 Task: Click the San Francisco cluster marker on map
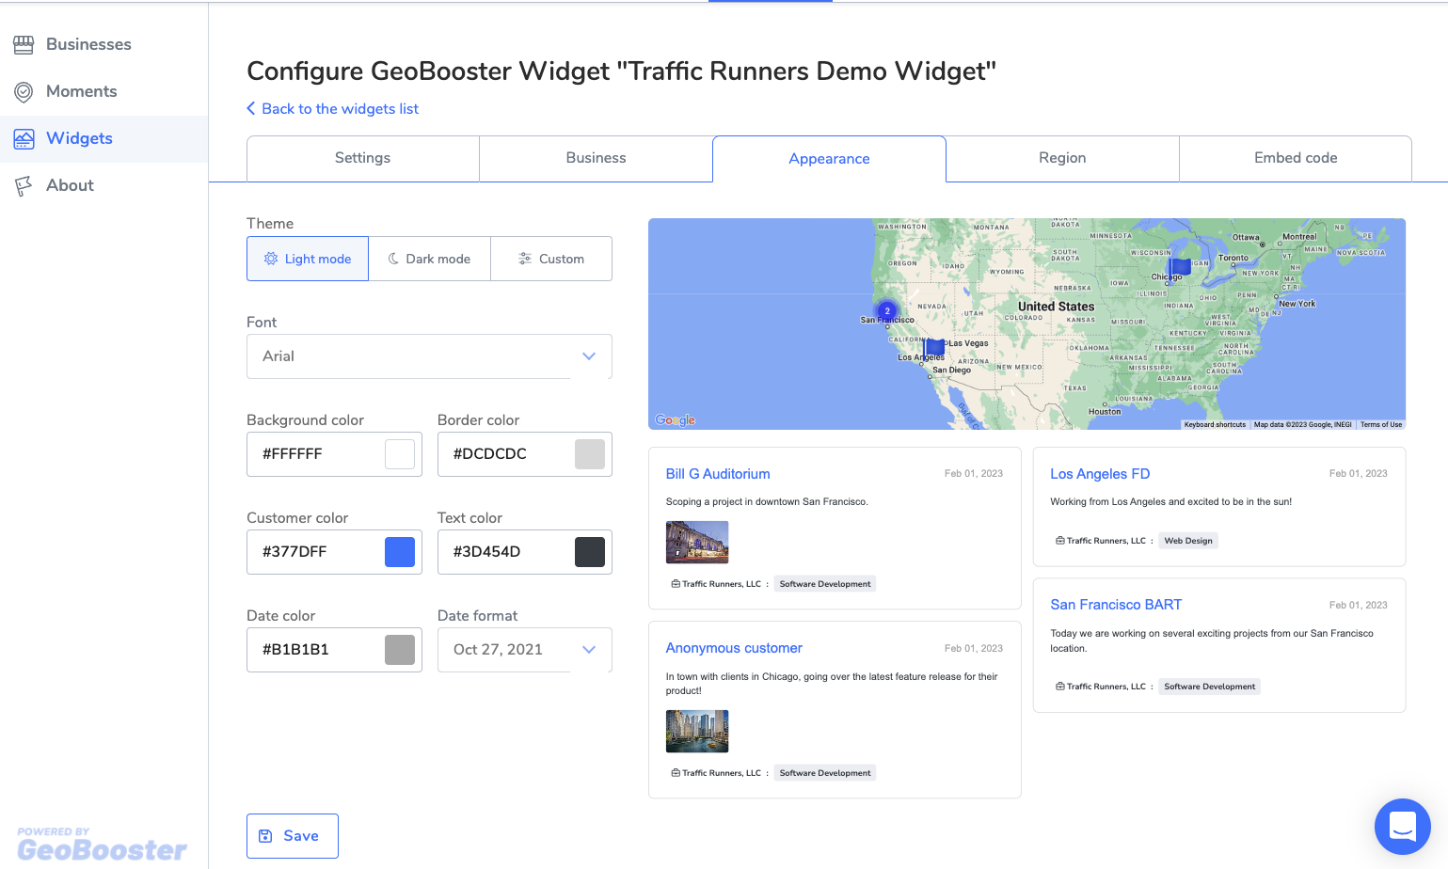[x=886, y=310]
